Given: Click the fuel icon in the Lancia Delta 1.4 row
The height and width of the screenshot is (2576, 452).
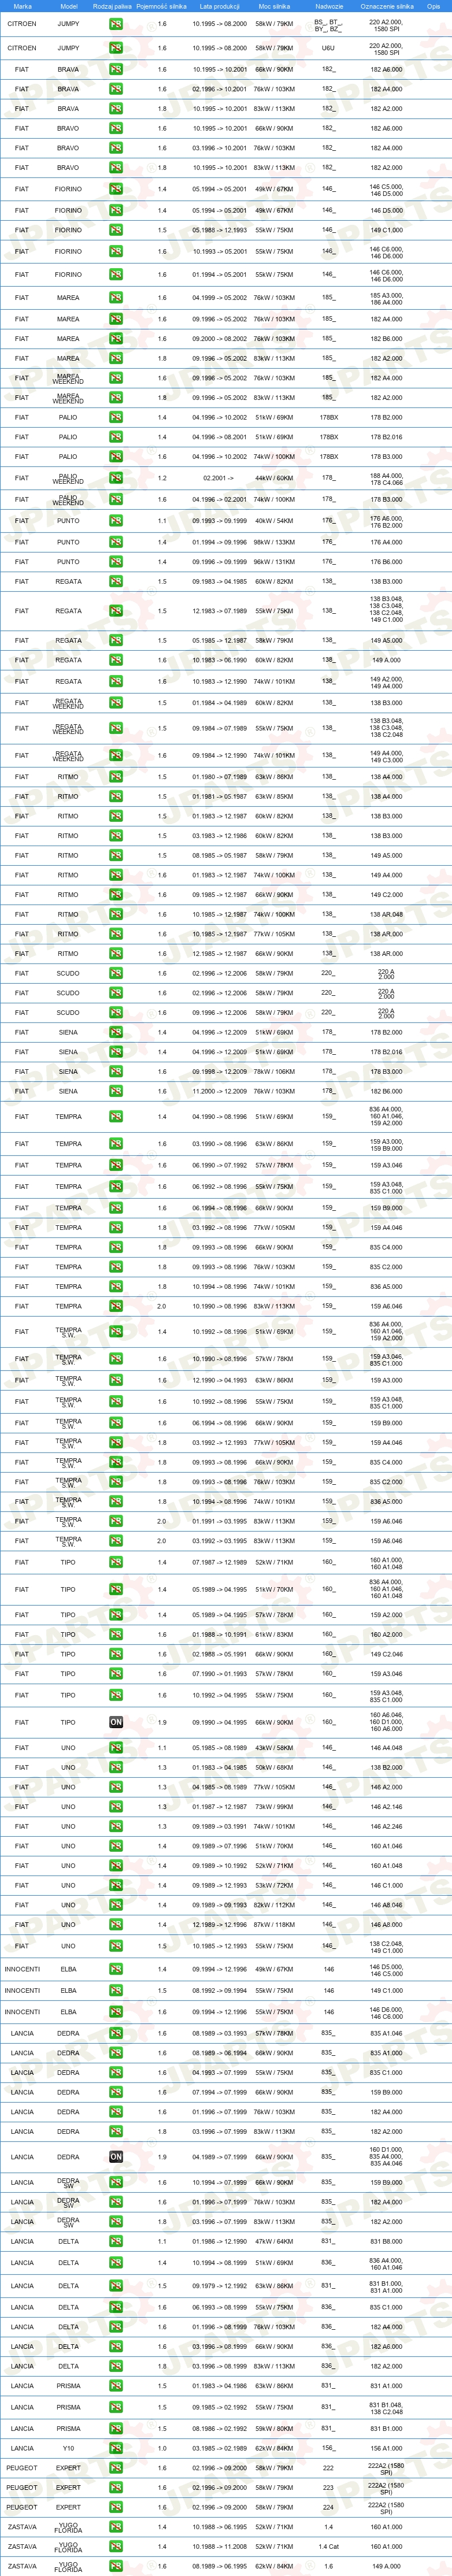Looking at the screenshot, I should pos(116,2263).
